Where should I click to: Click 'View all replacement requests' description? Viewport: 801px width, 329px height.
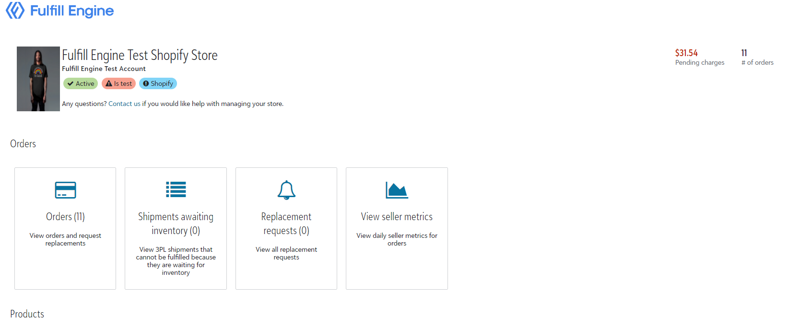[286, 253]
